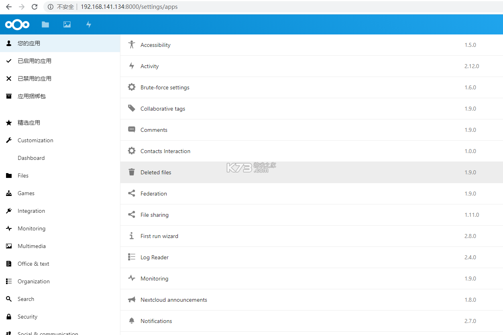Open 应用捆绑包 in the sidebar
This screenshot has width=503, height=335.
[60, 96]
